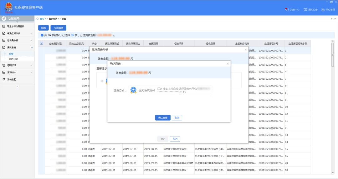The height and width of the screenshot is (179, 338).
Task: Close the 确认缴费 dialog with X
Action: pos(228,63)
